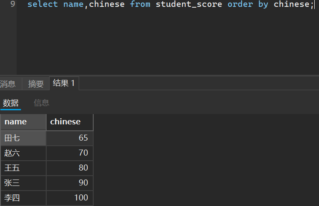319x206 pixels.
Task: Open the 消息 tab
Action: tap(10, 84)
